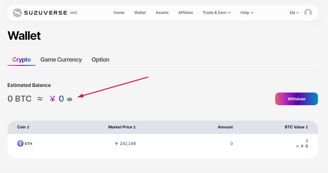Image resolution: width=328 pixels, height=173 pixels.
Task: Open the user profile avatar
Action: pyautogui.click(x=308, y=13)
